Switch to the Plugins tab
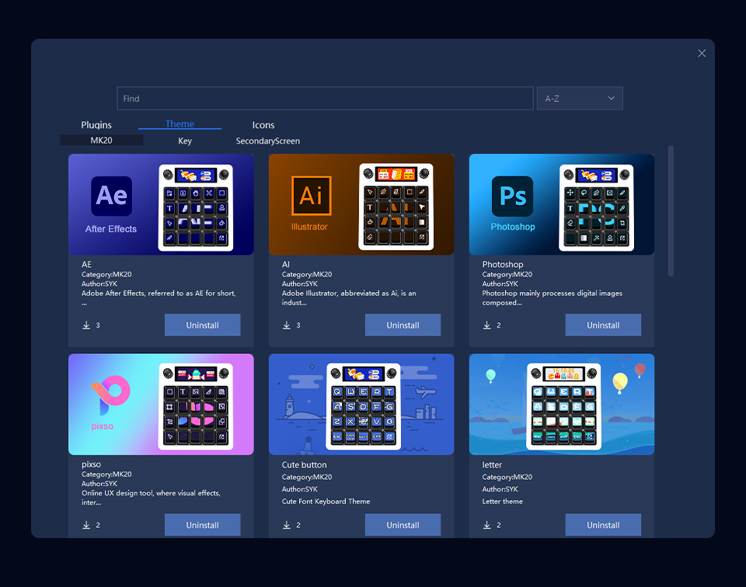 click(96, 124)
